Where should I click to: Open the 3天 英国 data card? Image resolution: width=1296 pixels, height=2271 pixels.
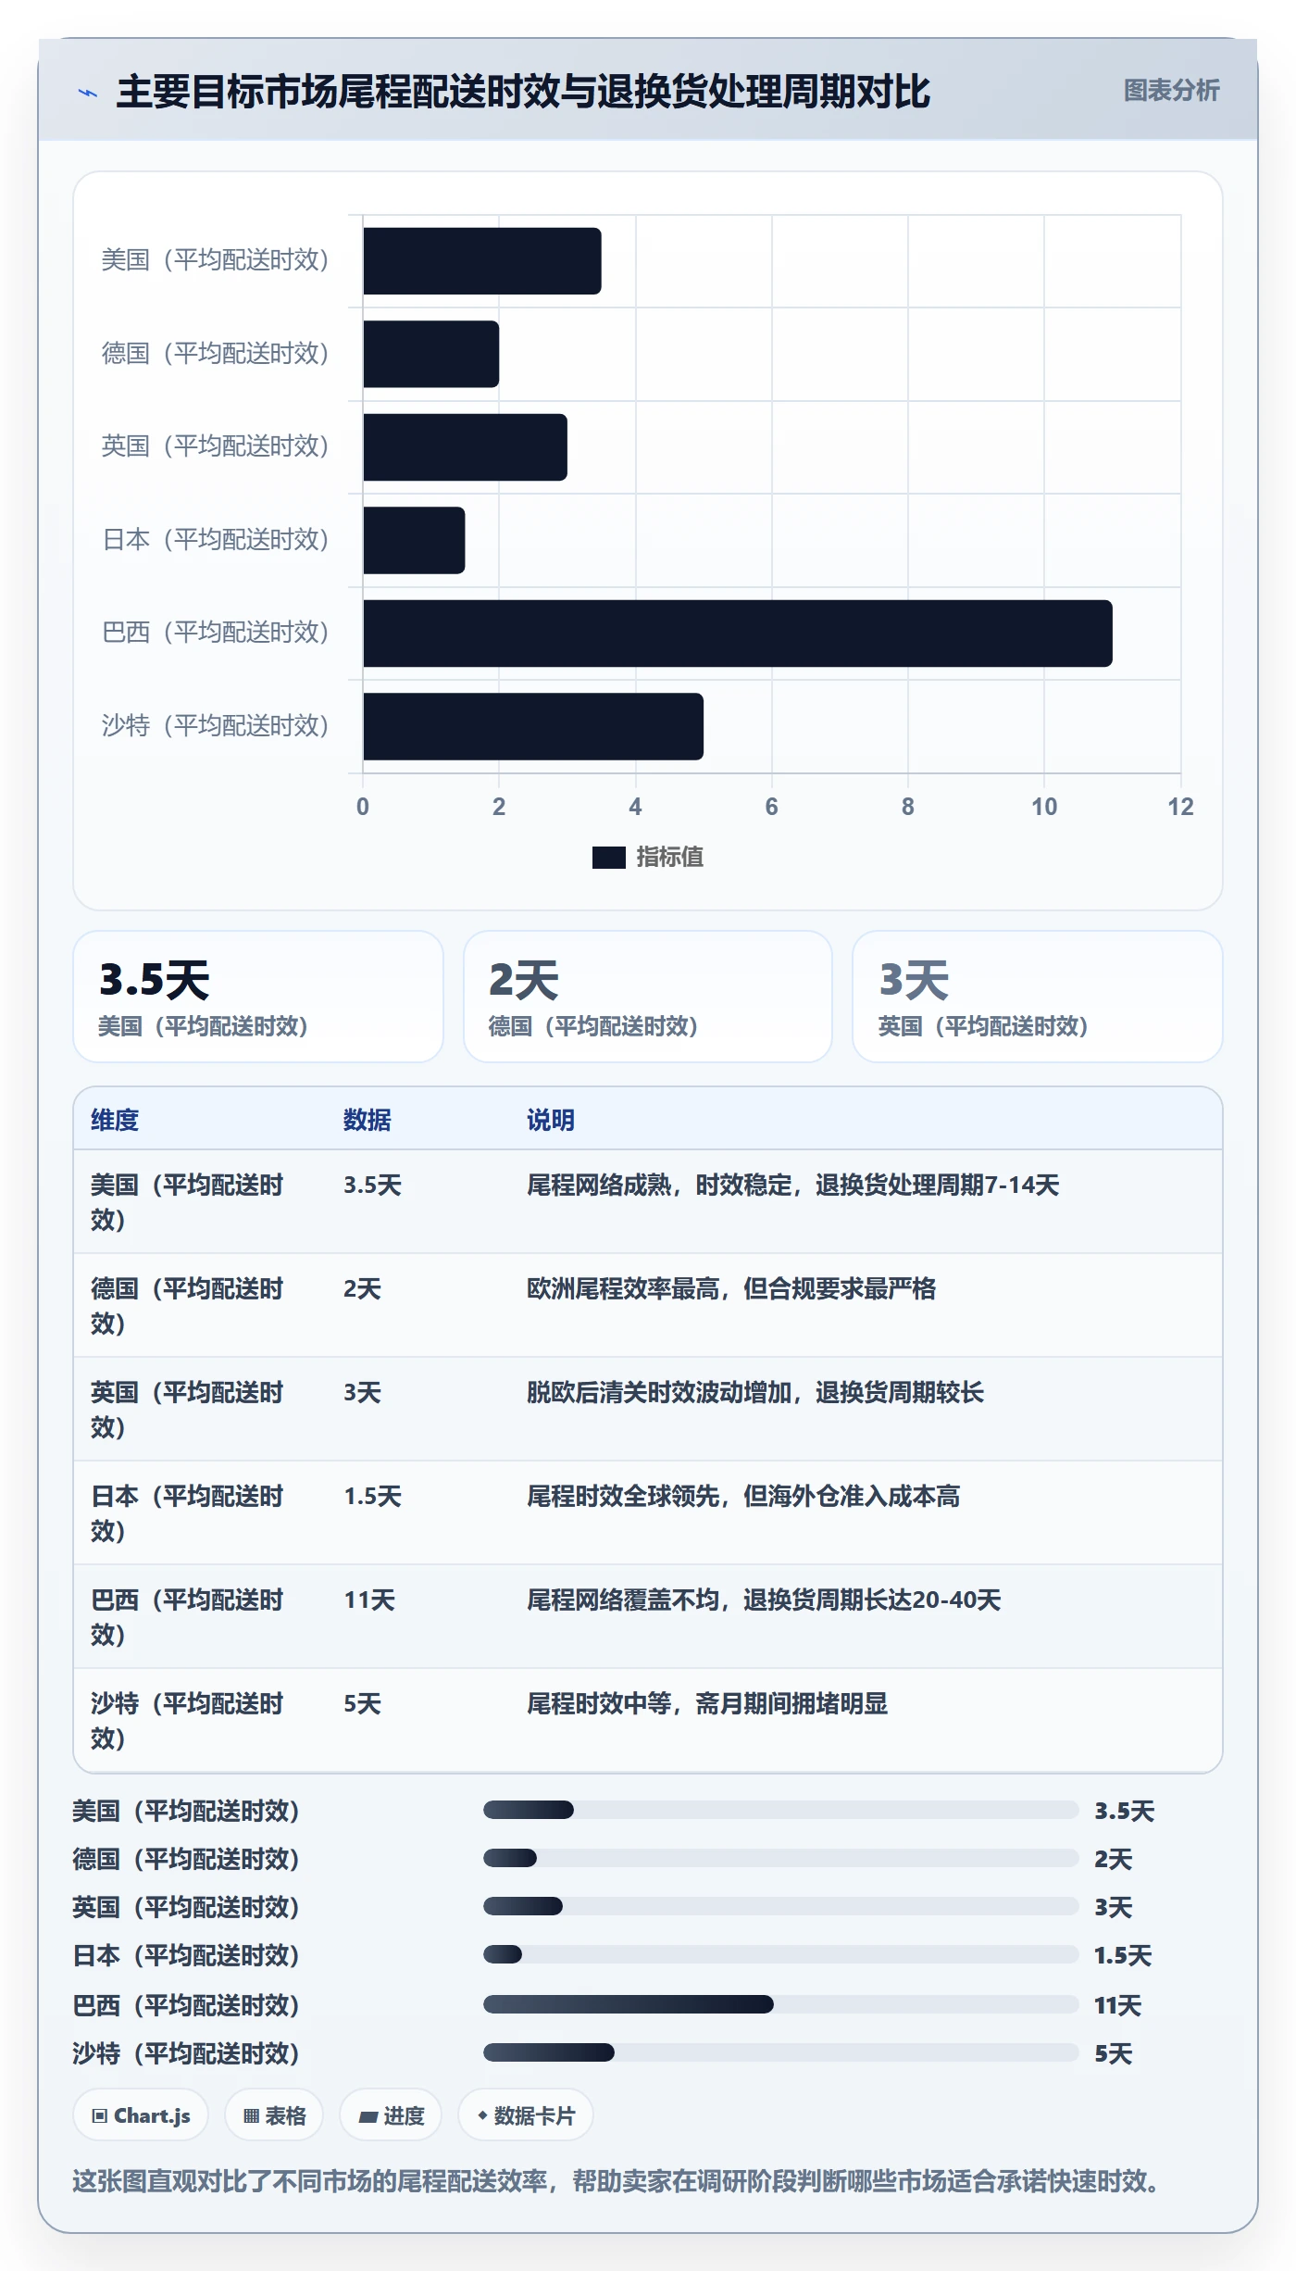pyautogui.click(x=1037, y=997)
